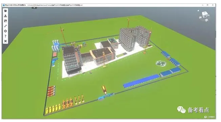Reset view with the home icon

pos(198,10)
